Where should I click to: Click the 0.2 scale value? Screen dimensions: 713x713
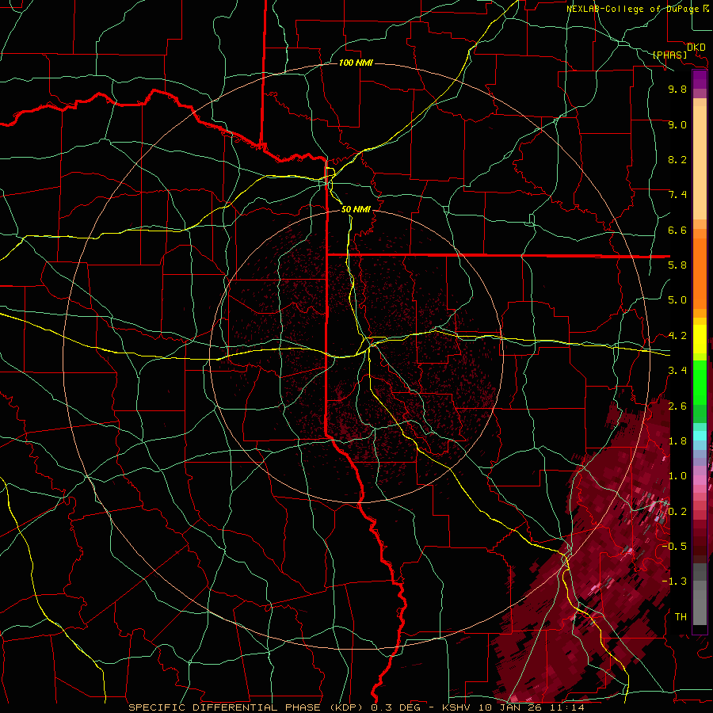click(677, 512)
